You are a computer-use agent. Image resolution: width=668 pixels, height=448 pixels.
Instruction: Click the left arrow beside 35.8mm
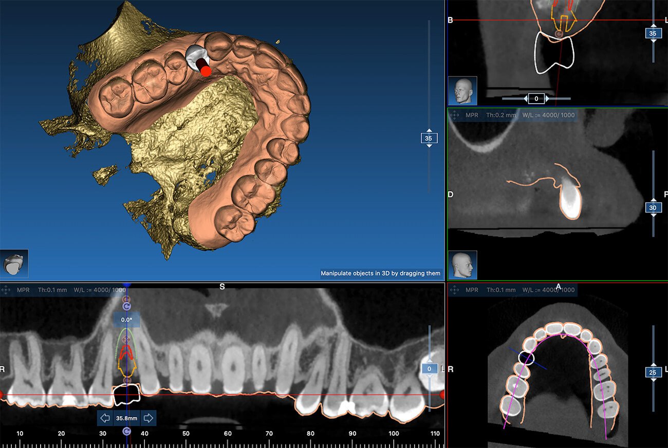(105, 418)
